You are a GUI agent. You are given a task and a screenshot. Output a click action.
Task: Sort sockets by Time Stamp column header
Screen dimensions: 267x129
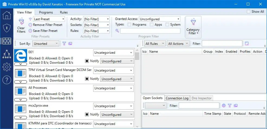pyautogui.click(x=213, y=114)
